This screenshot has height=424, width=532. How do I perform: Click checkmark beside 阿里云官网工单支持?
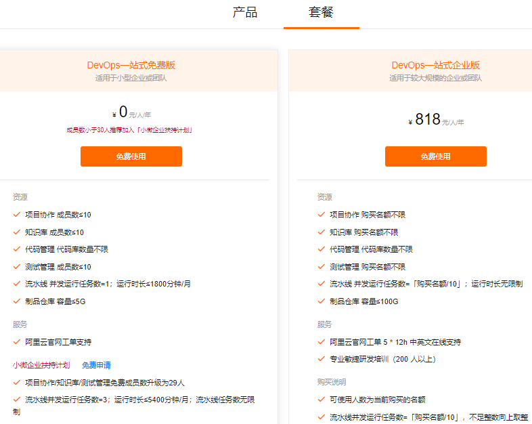pyautogui.click(x=17, y=342)
